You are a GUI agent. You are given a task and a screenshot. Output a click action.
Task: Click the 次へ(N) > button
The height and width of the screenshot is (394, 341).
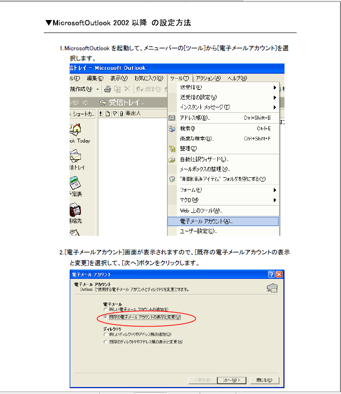(x=231, y=380)
